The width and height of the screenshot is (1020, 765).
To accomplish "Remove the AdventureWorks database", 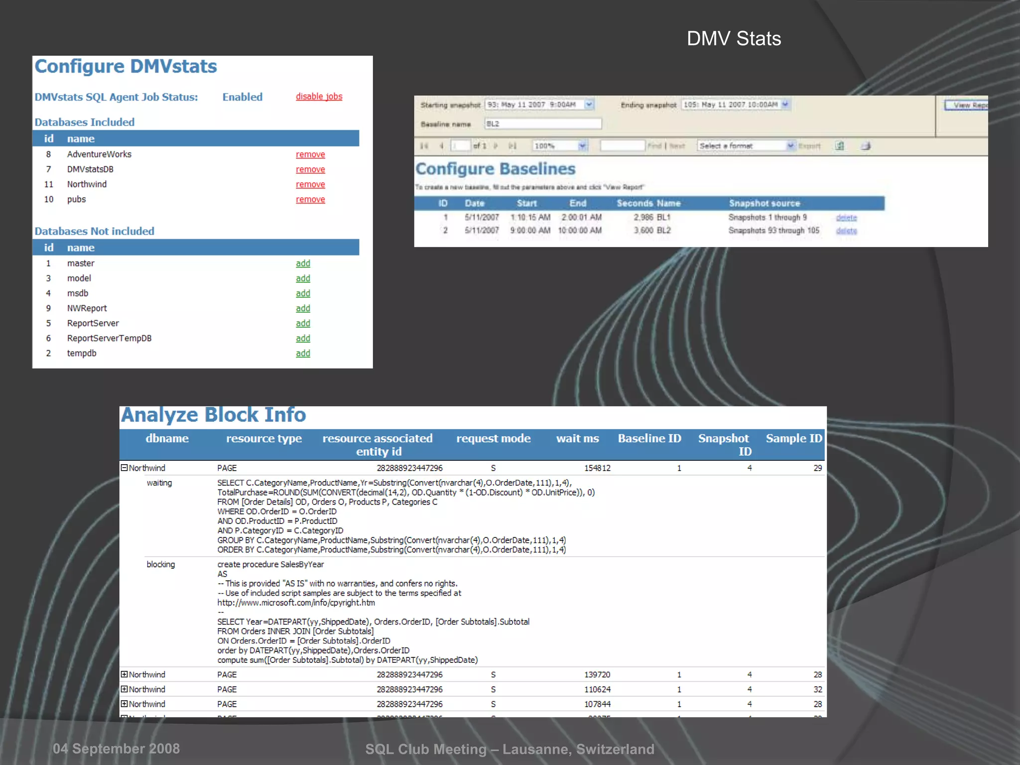I will (310, 154).
